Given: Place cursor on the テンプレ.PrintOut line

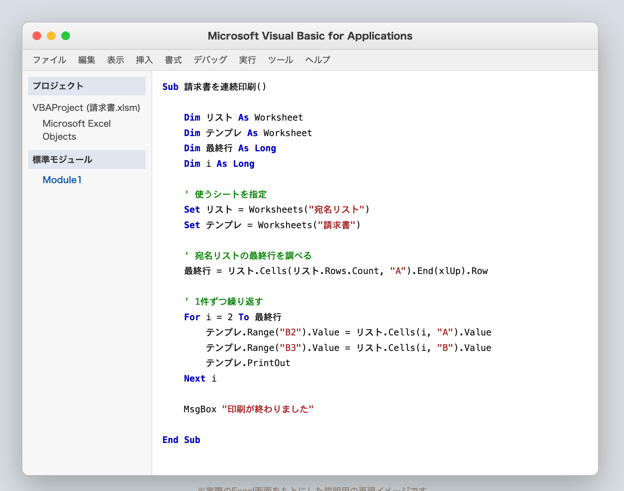Looking at the screenshot, I should [248, 363].
